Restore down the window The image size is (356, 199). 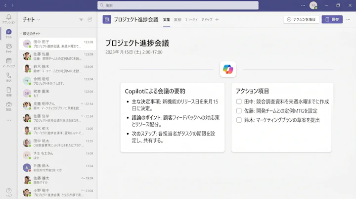pos(338,5)
